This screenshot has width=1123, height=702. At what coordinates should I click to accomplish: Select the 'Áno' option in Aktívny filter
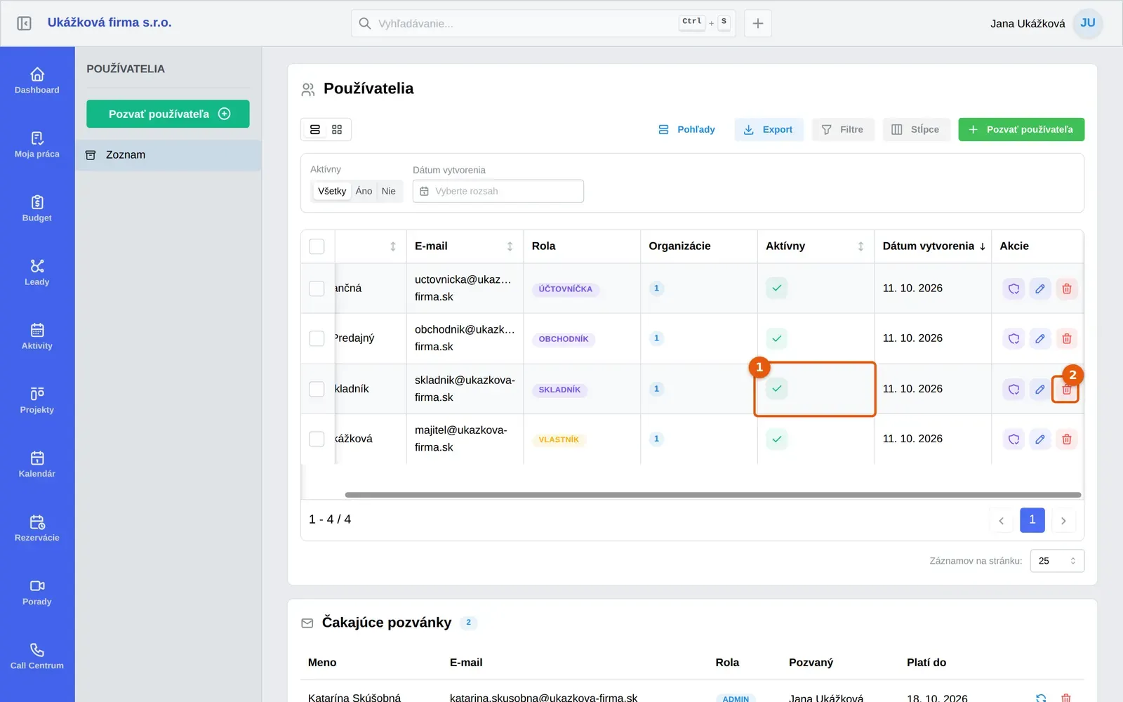pyautogui.click(x=364, y=191)
